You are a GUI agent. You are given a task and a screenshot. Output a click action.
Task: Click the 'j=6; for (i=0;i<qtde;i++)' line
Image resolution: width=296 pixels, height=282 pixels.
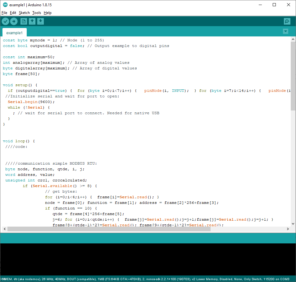pyautogui.click(x=163, y=219)
